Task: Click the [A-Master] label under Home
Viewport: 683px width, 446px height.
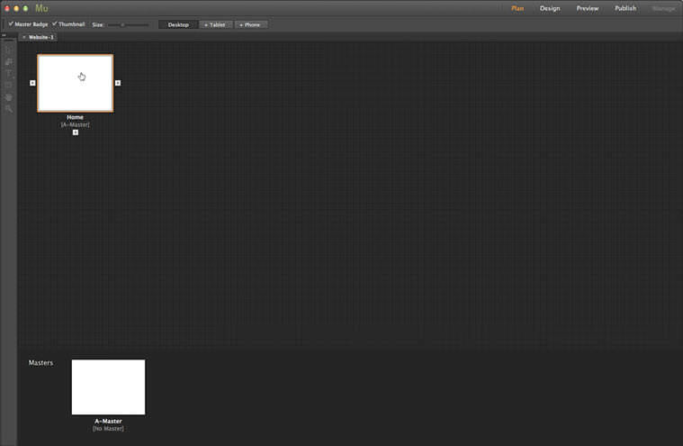Action: (75, 124)
